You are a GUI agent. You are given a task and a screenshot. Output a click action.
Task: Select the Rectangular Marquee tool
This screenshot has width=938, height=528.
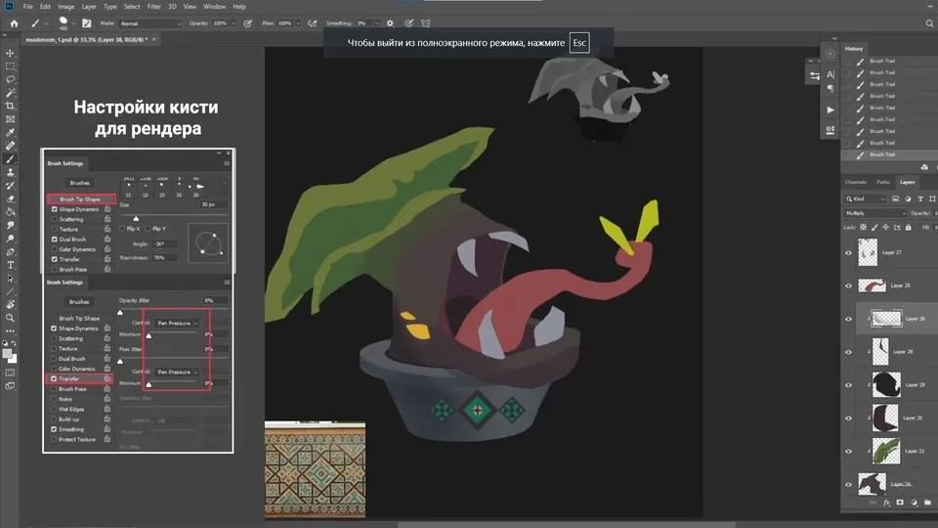pyautogui.click(x=10, y=66)
